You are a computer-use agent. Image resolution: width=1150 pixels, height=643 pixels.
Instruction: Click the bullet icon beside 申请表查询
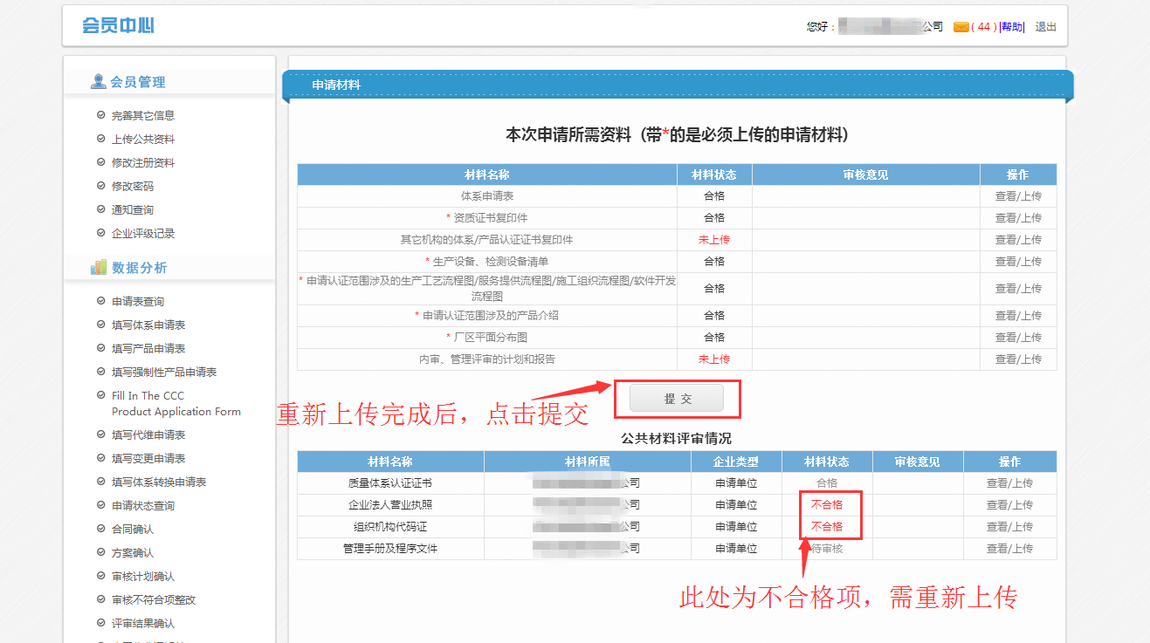[x=101, y=301]
